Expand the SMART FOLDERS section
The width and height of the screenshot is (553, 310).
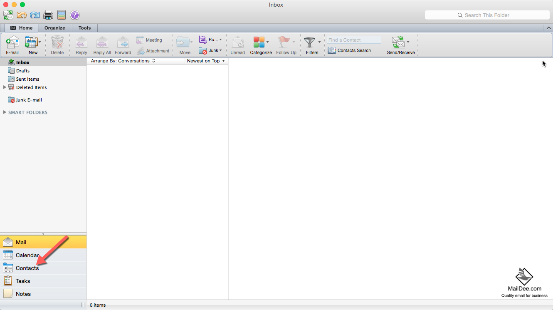point(5,112)
